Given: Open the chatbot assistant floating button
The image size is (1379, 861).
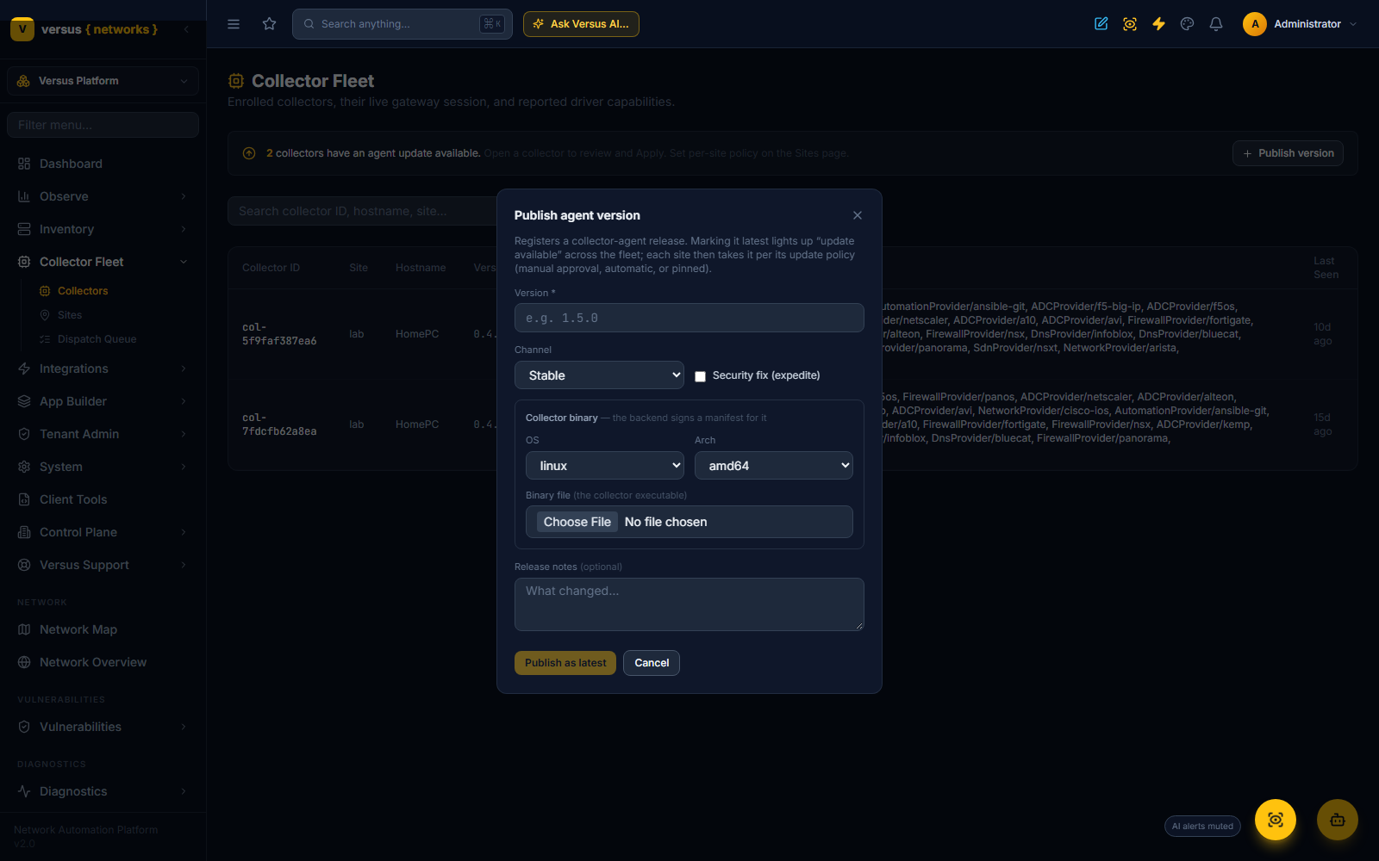Looking at the screenshot, I should click(x=1338, y=820).
